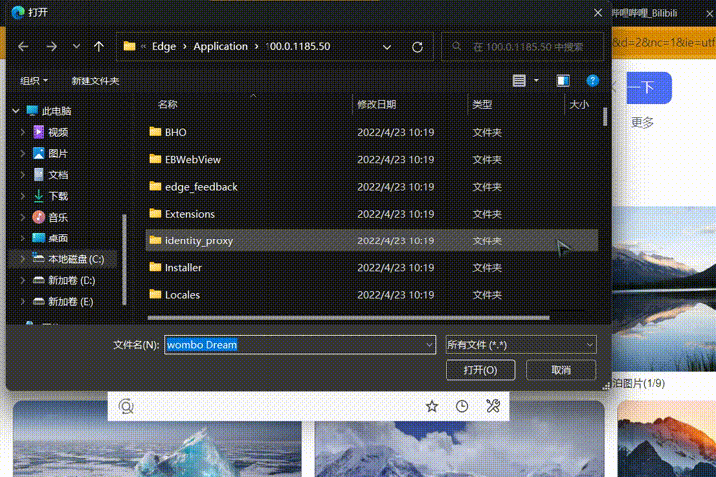
Task: Click the view layout options icon
Action: (x=519, y=80)
